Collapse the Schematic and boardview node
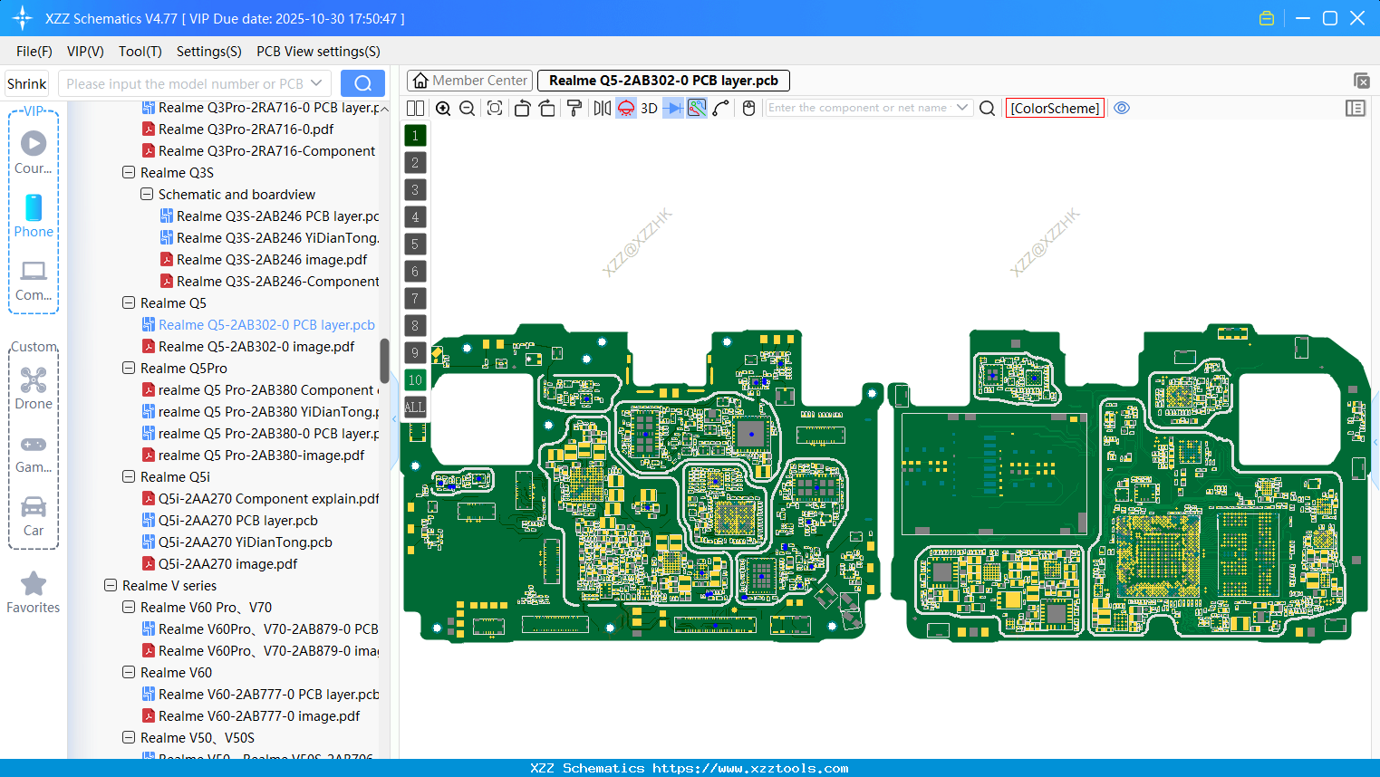This screenshot has height=777, width=1380. 147,194
